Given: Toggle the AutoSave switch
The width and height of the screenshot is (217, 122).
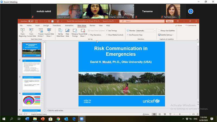Looking at the screenshot, I should (31, 21).
